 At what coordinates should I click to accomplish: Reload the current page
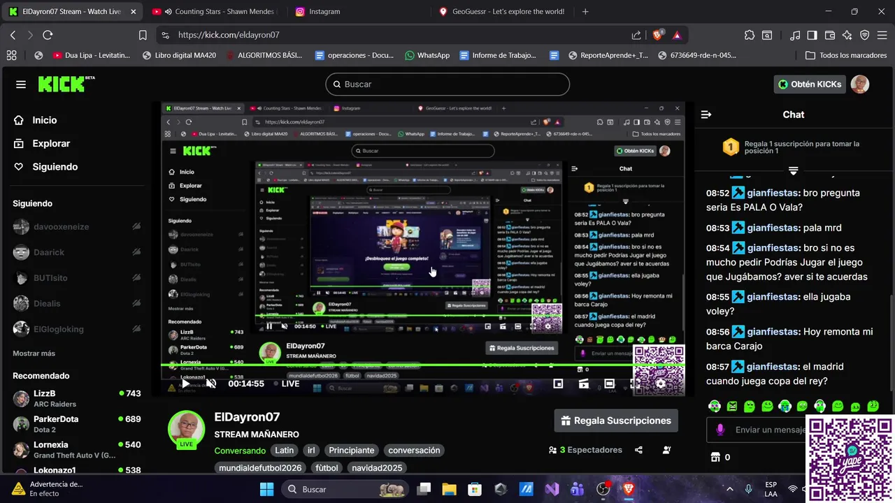point(48,35)
